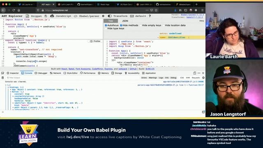The width and height of the screenshot is (263, 148).
Task: Open a new browser tab with plus
Action: coord(196,5)
